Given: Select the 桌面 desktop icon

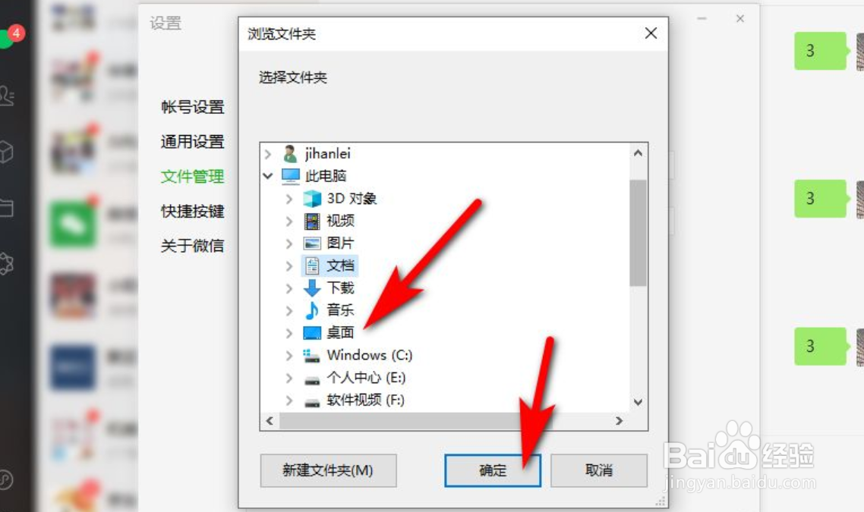Looking at the screenshot, I should pos(312,333).
